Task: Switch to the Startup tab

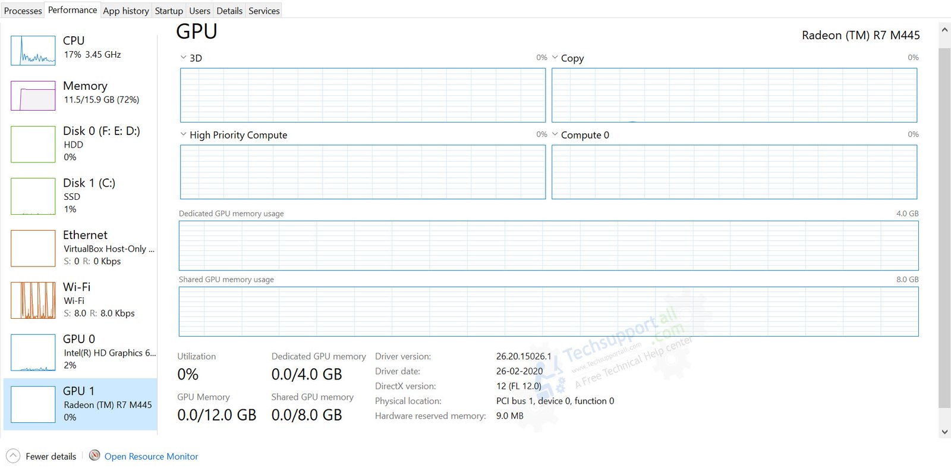Action: click(x=169, y=11)
